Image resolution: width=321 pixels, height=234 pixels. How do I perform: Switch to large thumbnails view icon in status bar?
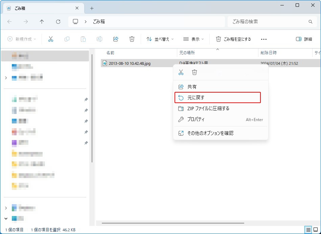(x=316, y=230)
